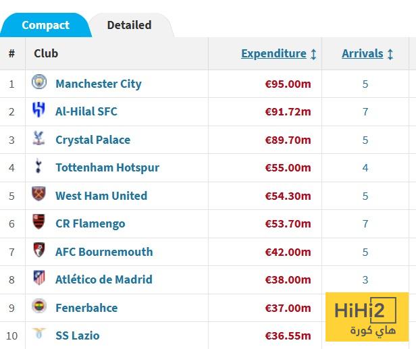Click the CR Flamengo club crest
This screenshot has width=416, height=349.
point(39,222)
